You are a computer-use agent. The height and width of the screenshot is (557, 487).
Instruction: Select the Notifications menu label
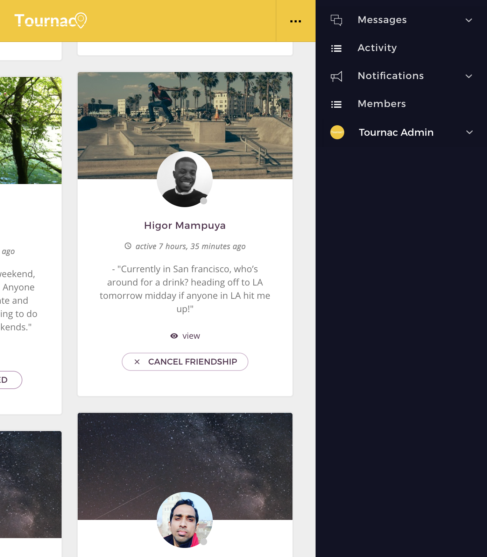[391, 76]
